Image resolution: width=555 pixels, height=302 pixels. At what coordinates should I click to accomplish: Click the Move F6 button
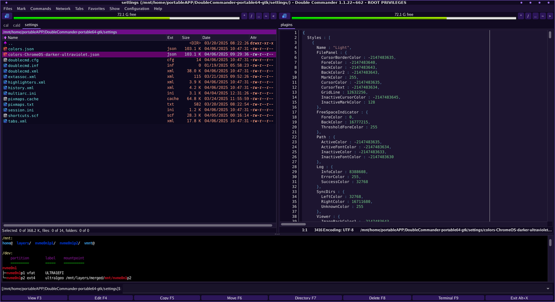pyautogui.click(x=235, y=298)
